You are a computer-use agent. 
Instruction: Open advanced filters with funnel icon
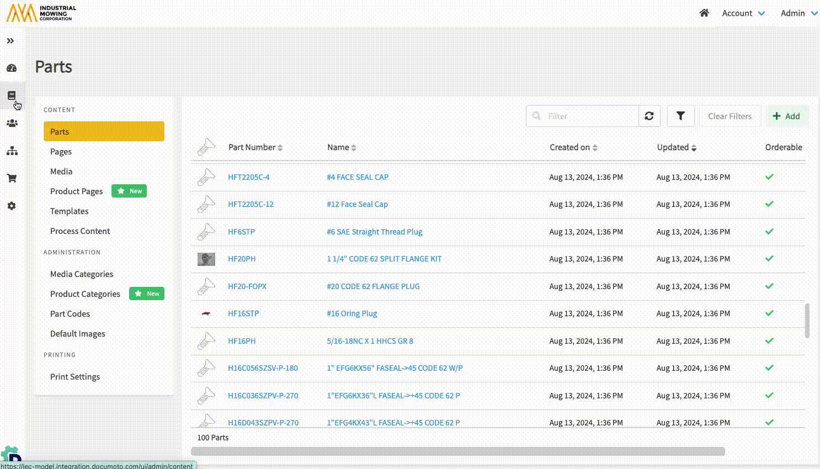point(680,116)
